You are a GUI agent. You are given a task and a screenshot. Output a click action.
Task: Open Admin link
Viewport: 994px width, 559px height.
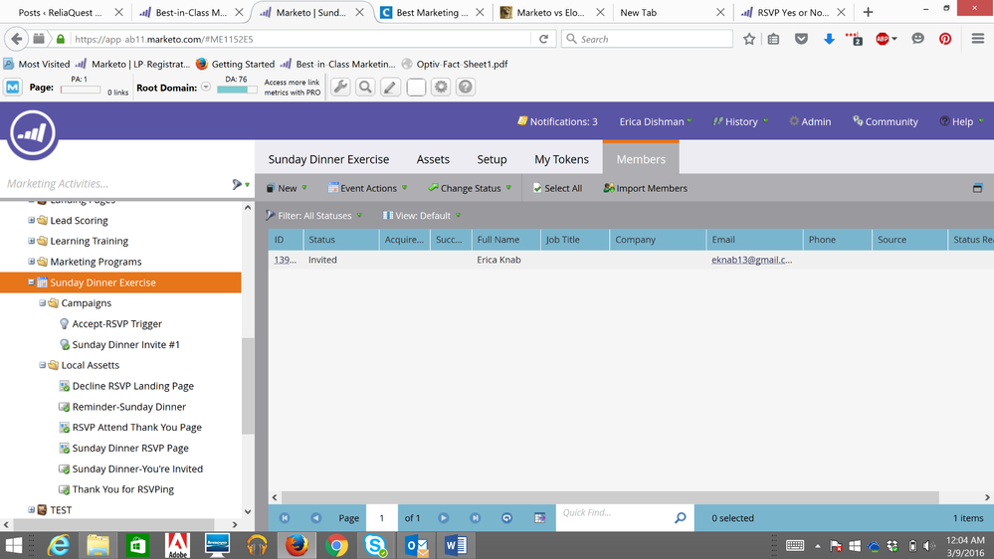coord(810,121)
